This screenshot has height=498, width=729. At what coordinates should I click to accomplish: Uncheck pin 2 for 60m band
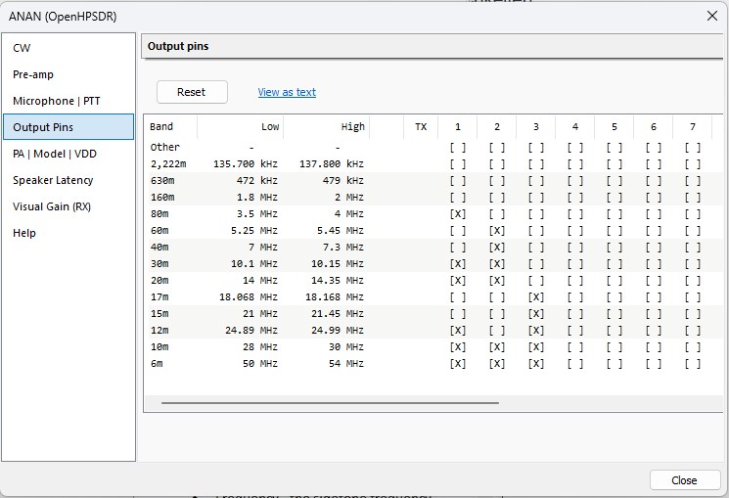click(x=496, y=231)
